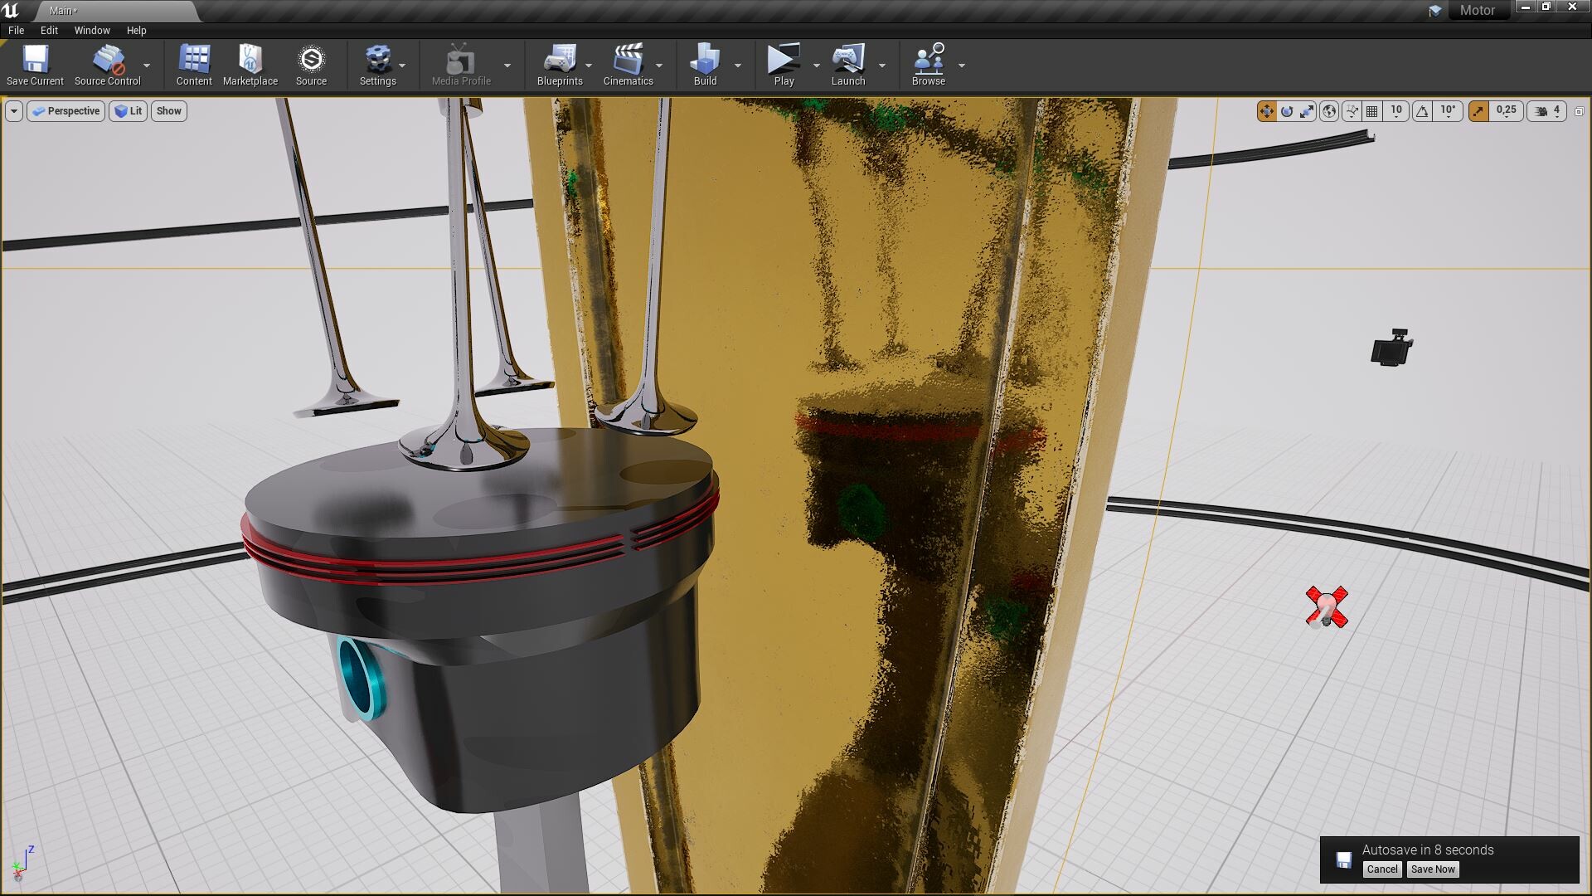Open the Marketplace from the toolbar
1592x896 pixels.
(250, 65)
